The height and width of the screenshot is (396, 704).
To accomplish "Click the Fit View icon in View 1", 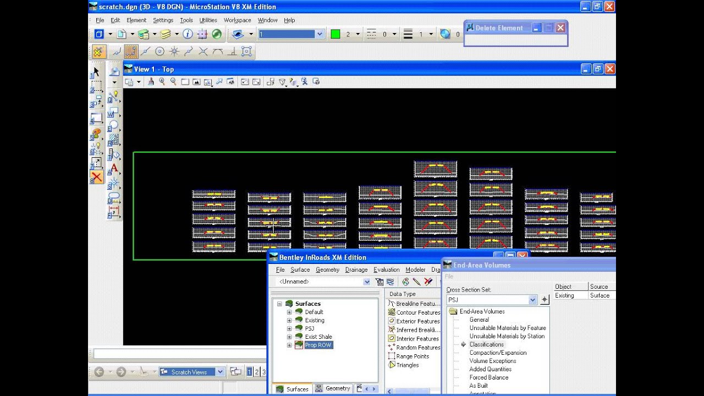I will click(196, 81).
